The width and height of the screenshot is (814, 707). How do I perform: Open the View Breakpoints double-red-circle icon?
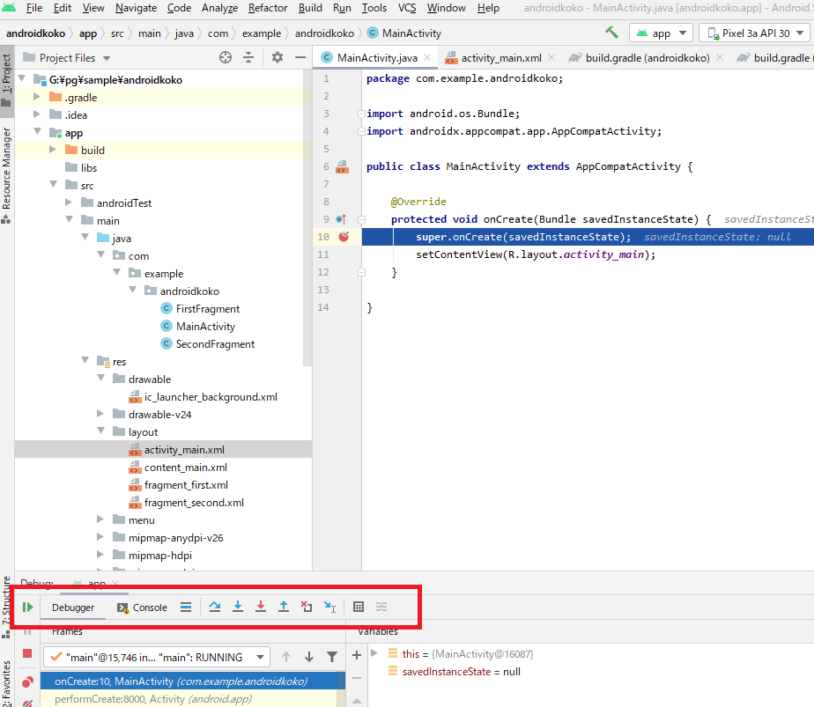point(27,681)
